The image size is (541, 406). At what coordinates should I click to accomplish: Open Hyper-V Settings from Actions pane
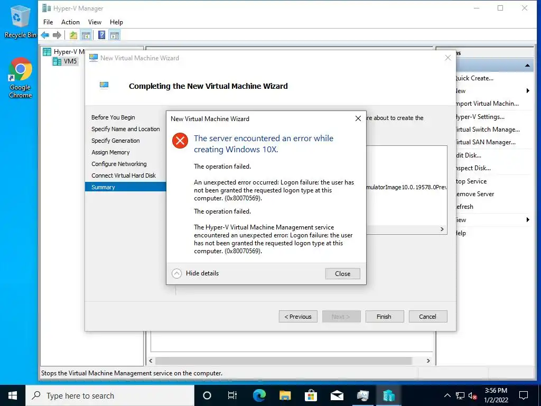tap(480, 117)
